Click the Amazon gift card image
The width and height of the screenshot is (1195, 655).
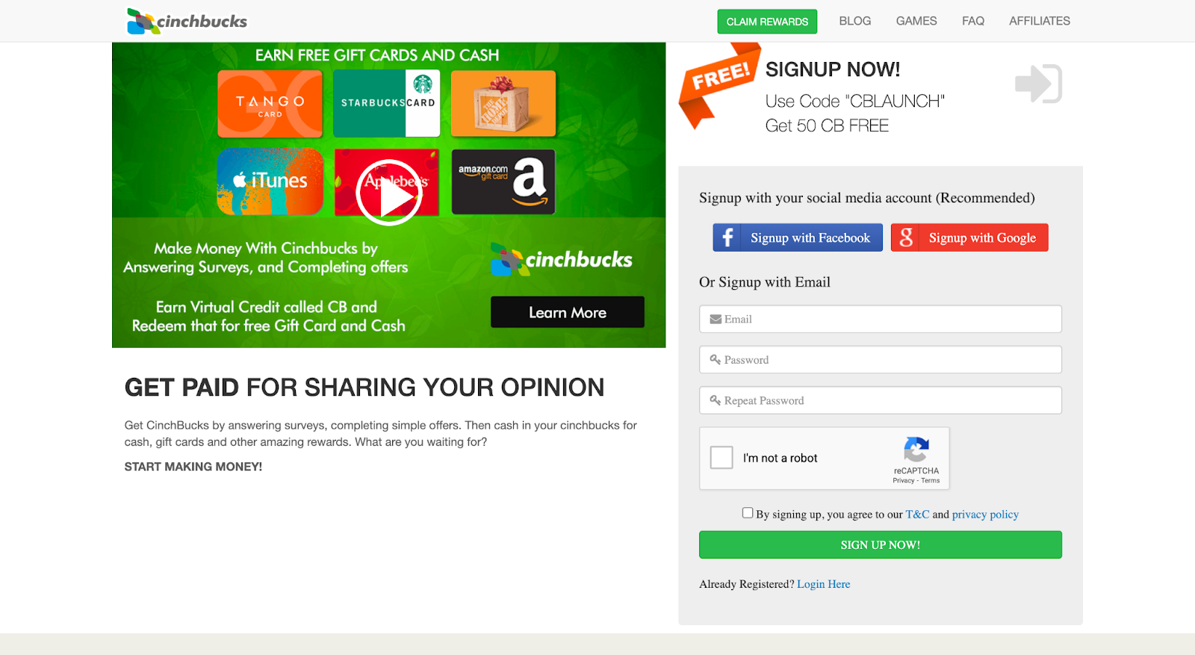503,181
